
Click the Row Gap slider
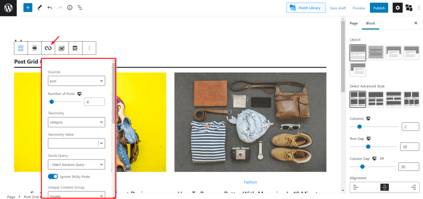pos(373,147)
